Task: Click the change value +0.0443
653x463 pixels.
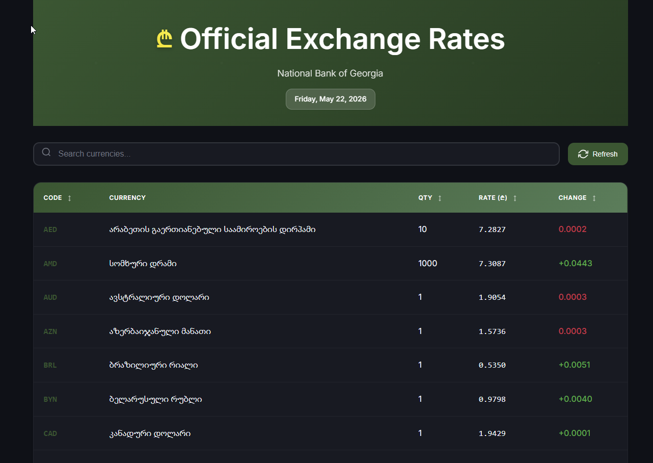Action: (576, 264)
